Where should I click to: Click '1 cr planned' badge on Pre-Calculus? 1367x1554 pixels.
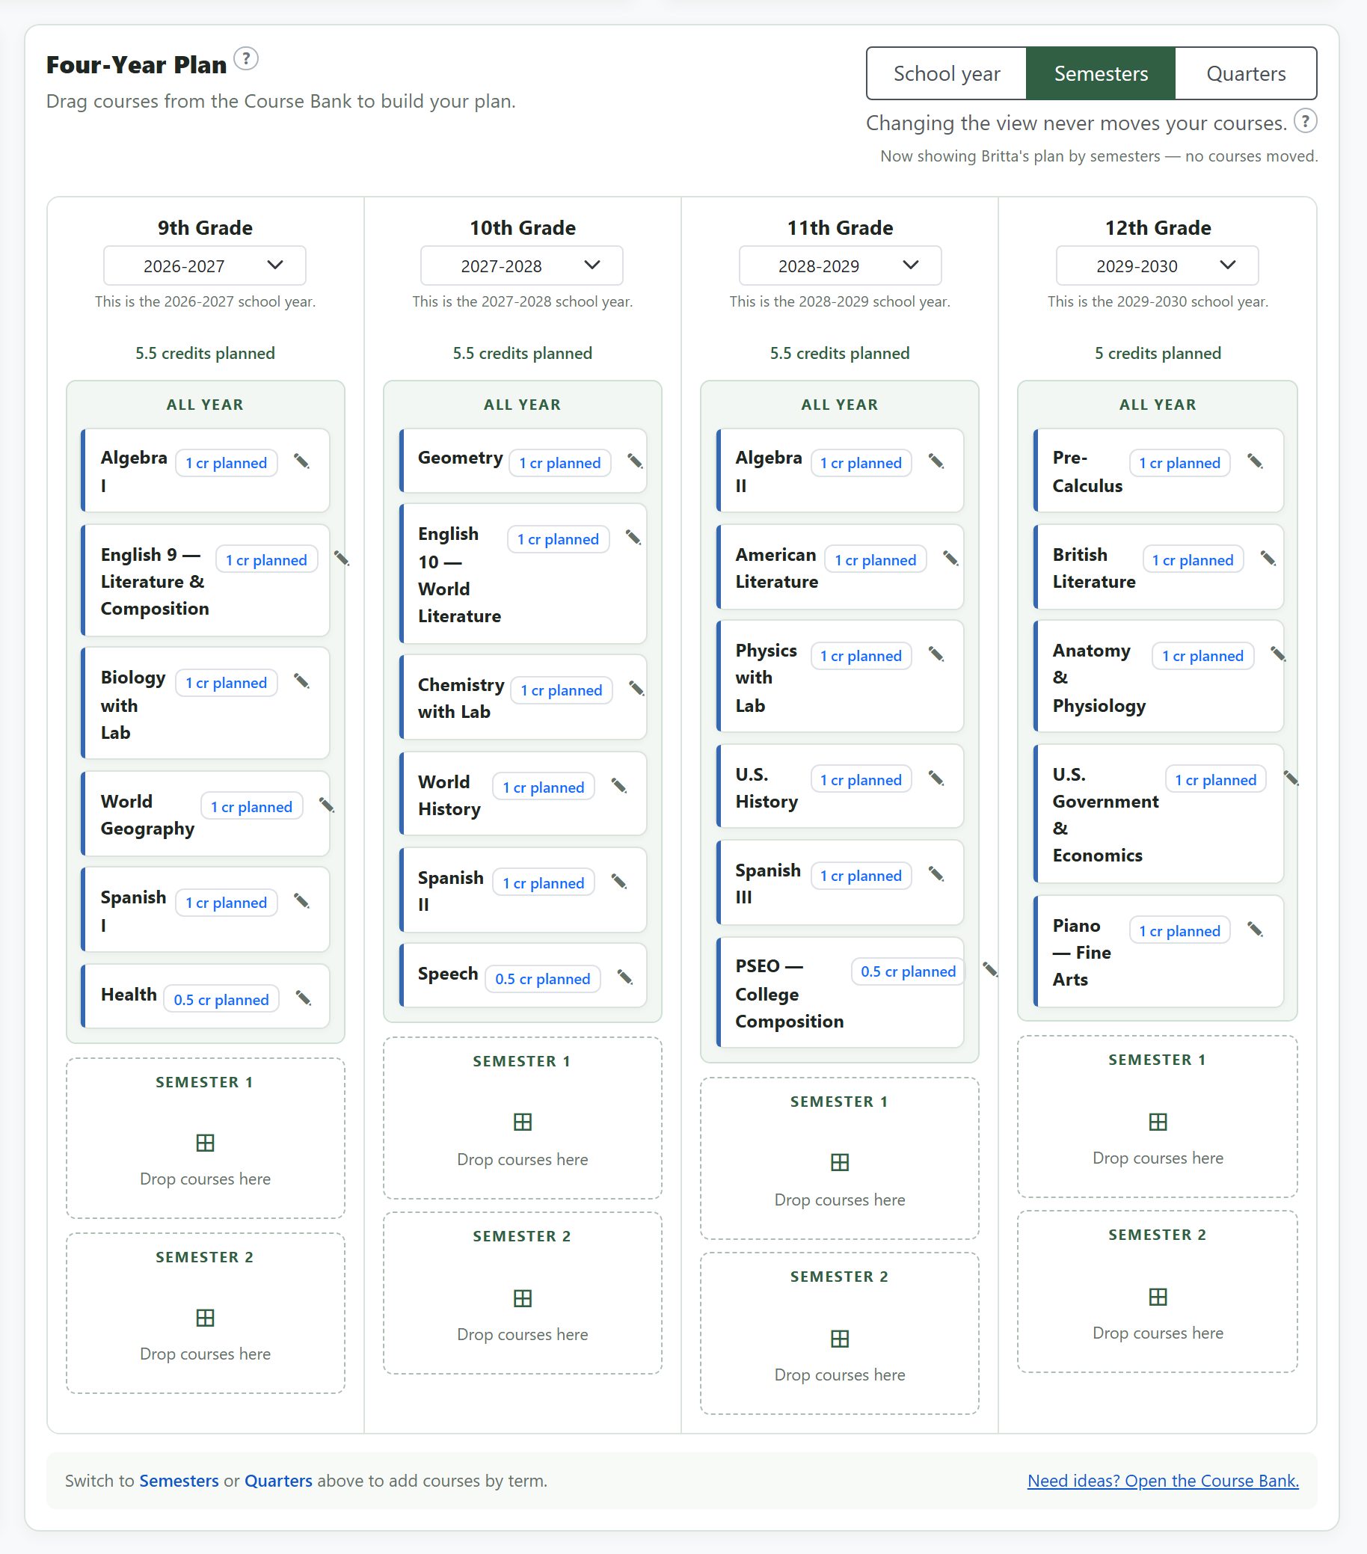click(x=1179, y=462)
